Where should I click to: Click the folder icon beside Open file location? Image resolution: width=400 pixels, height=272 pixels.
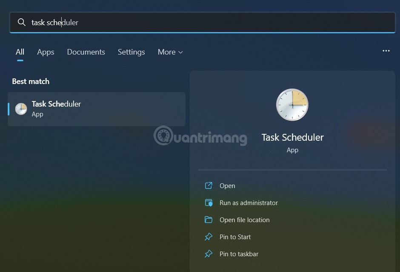click(x=209, y=220)
